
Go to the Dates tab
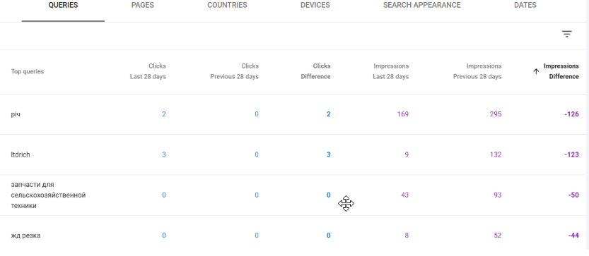525,5
